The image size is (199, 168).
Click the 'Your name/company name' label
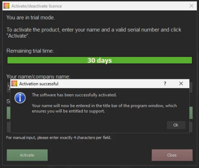click(38, 77)
